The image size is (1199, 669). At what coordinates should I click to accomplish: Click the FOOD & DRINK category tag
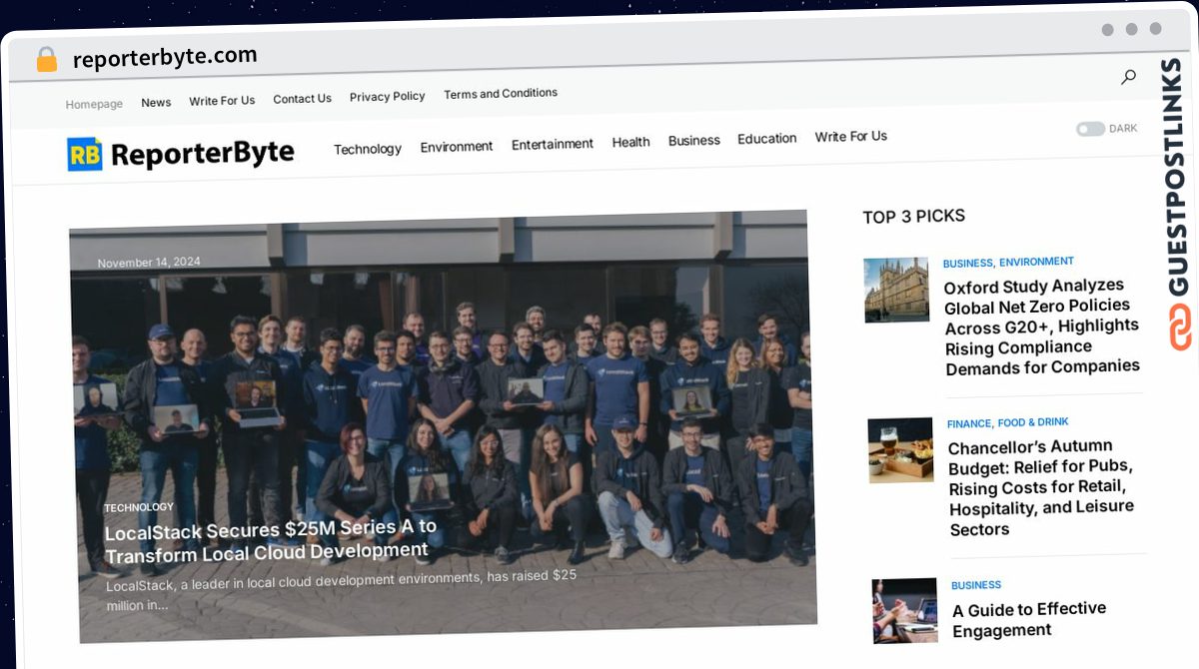coord(1033,422)
